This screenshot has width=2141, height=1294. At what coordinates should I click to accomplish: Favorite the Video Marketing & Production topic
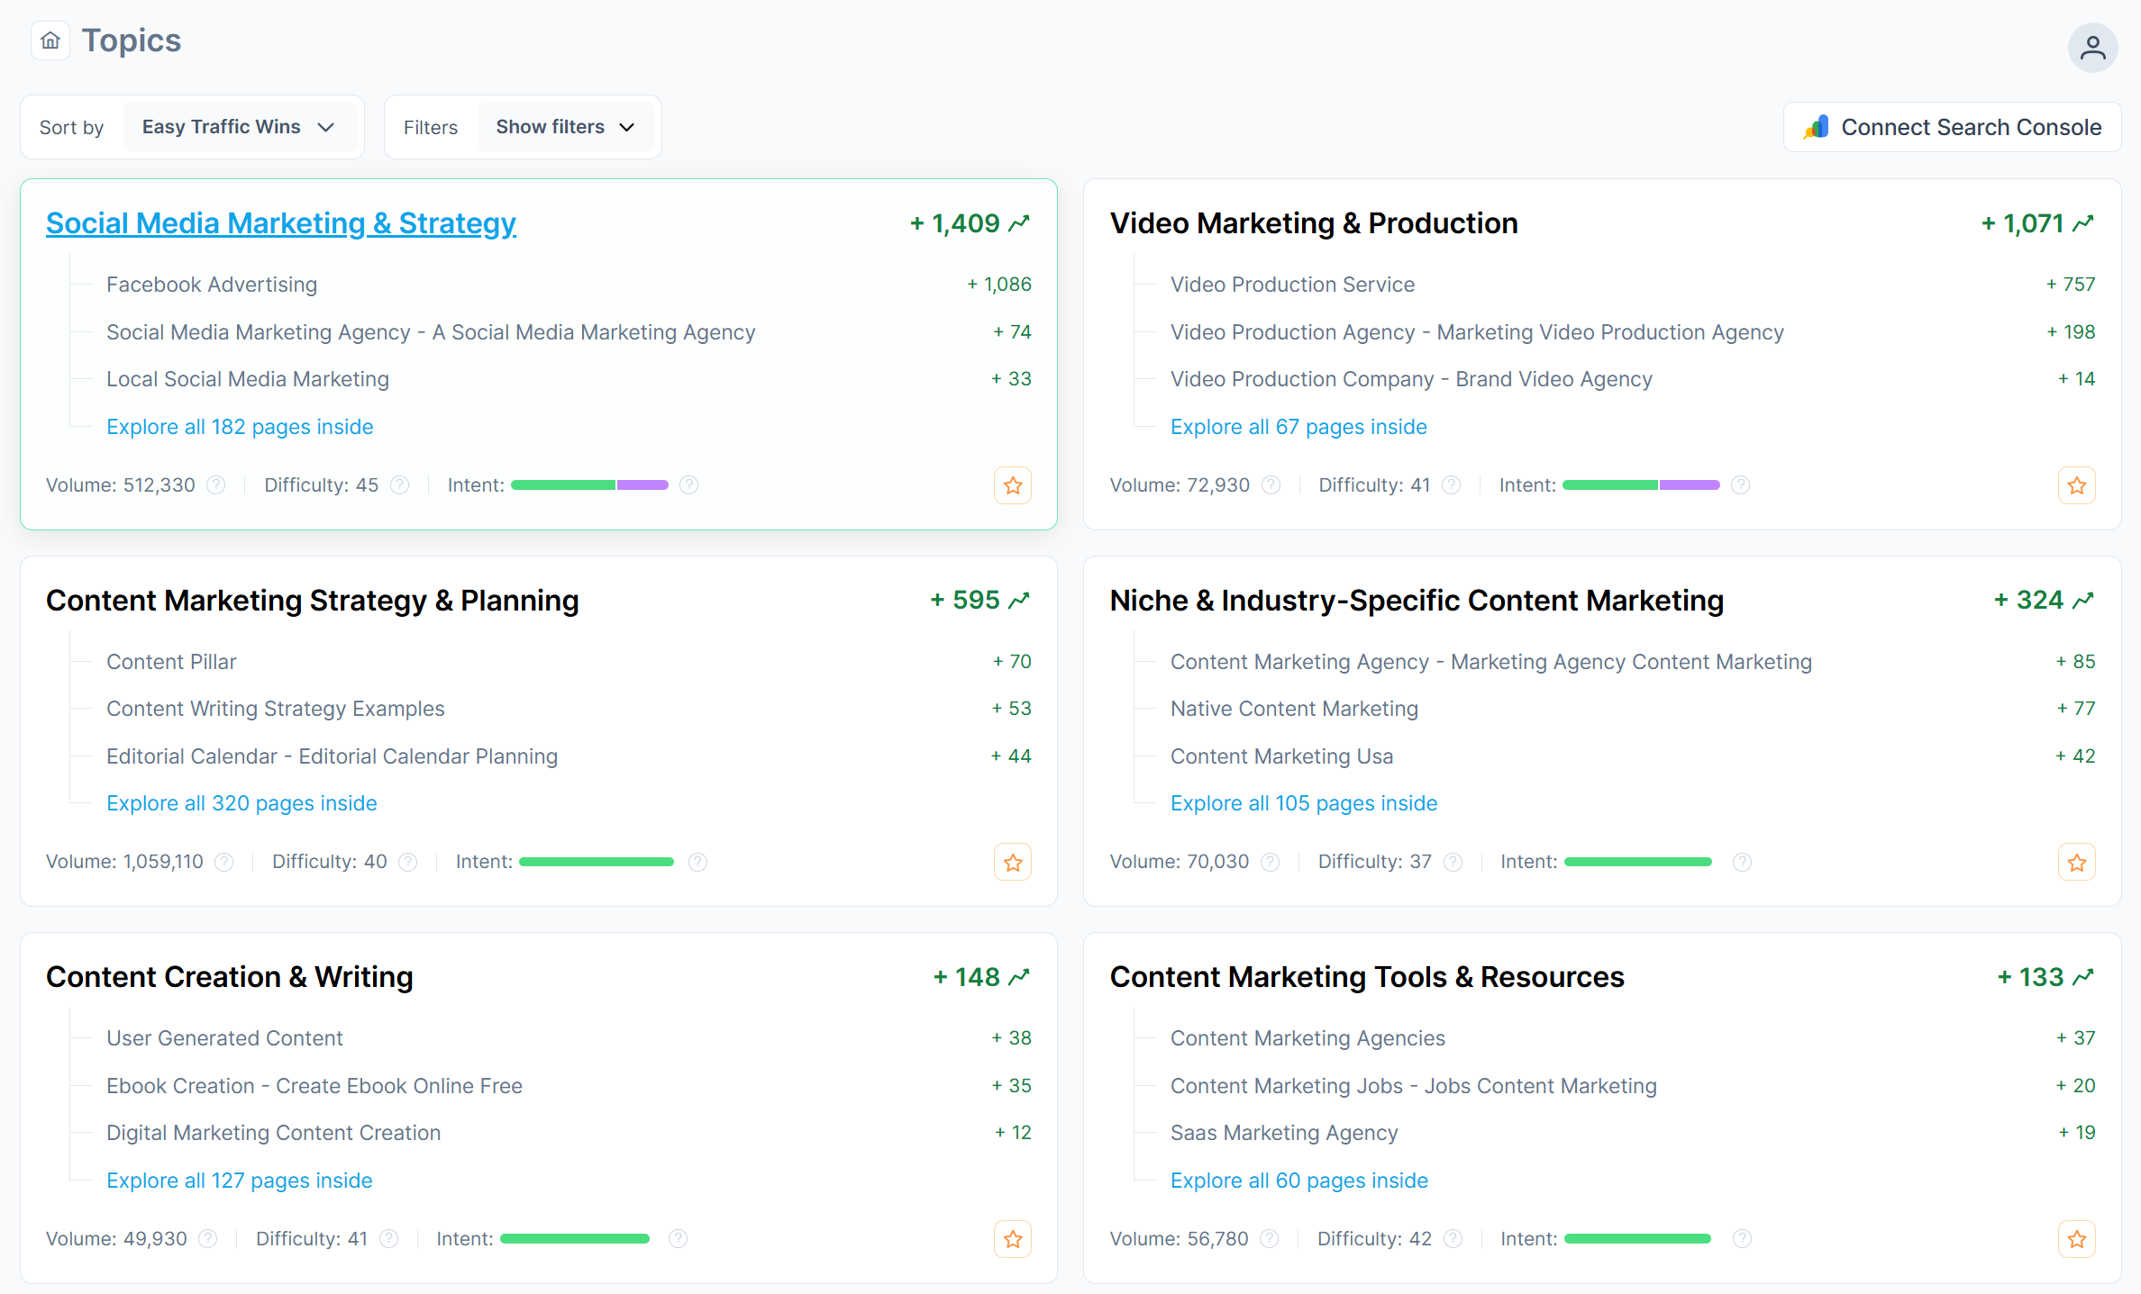pos(2076,485)
